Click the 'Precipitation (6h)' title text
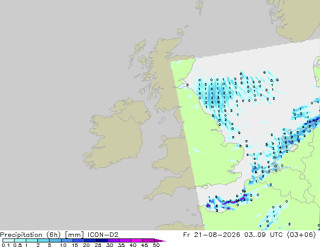 click(31, 235)
